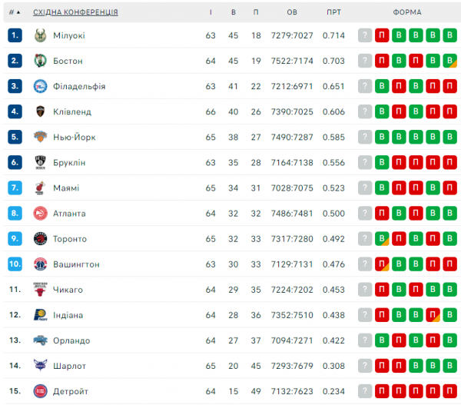Screen dimensions: 461x405
Task: Sort by the В wins column
Action: tap(234, 12)
